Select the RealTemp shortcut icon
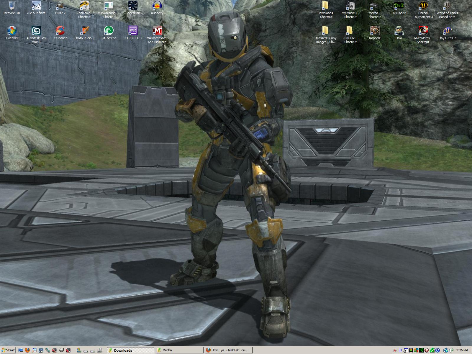The height and width of the screenshot is (354, 472). click(x=84, y=9)
